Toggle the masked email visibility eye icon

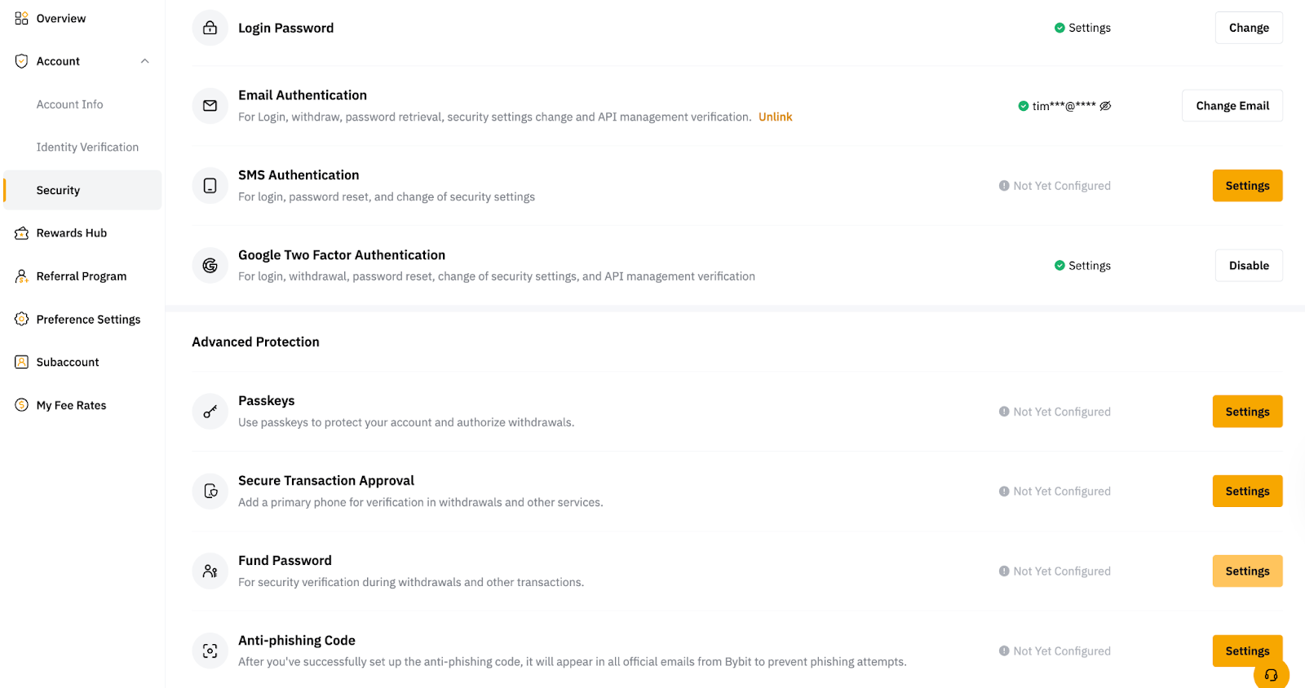[x=1105, y=106]
